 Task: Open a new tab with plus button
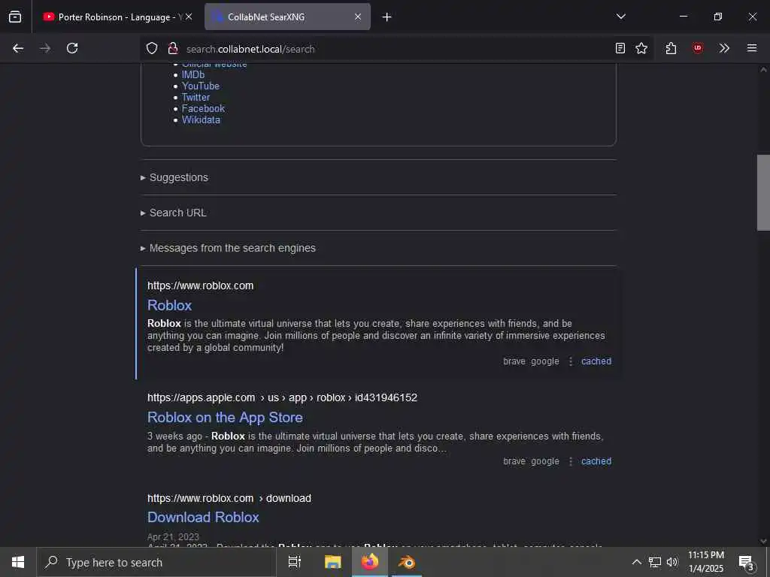click(x=387, y=17)
